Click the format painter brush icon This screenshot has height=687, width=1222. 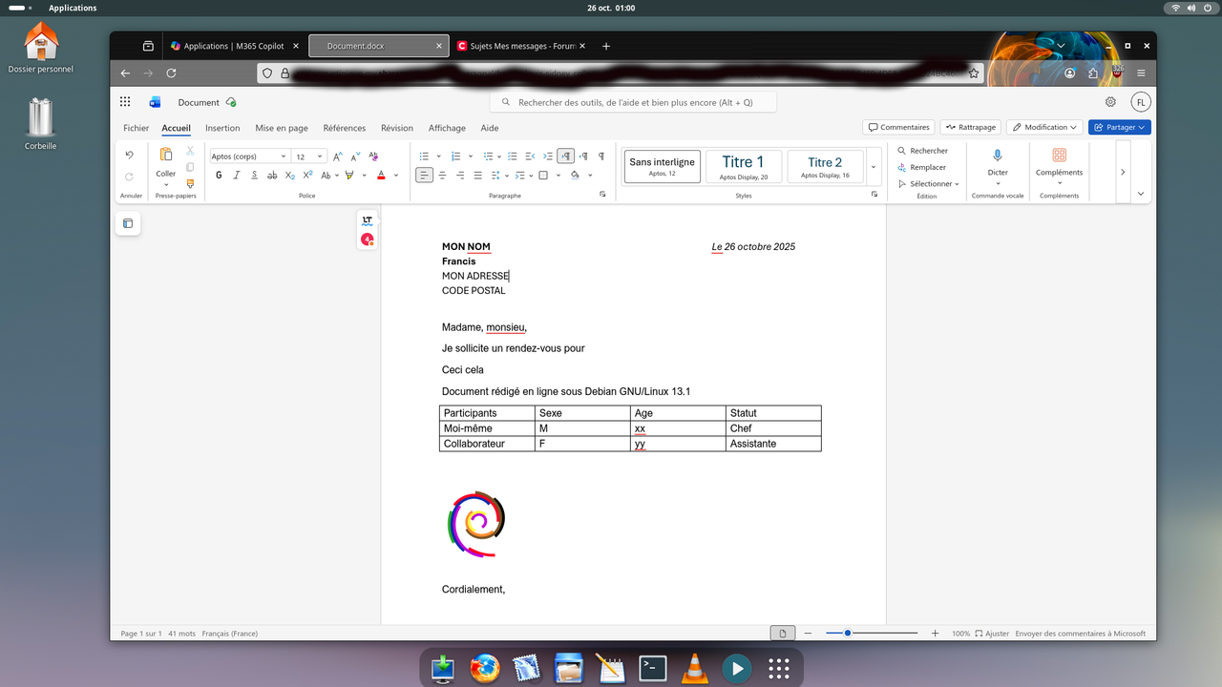coord(190,183)
